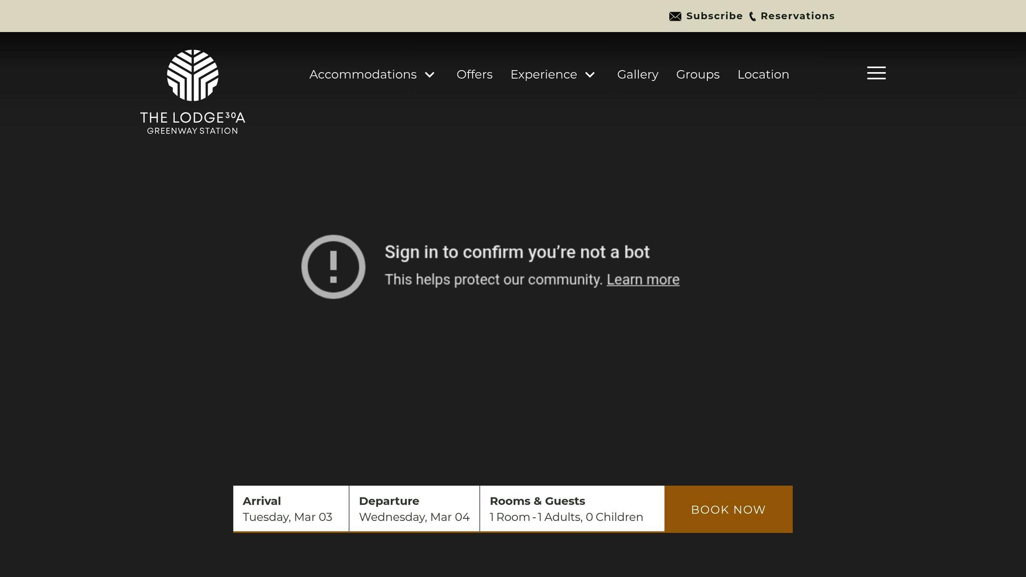Go to the Gallery page
Screen dimensions: 1026x577
637,75
